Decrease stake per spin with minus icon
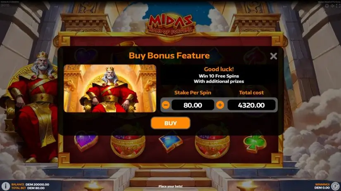The image size is (341, 191). (166, 105)
